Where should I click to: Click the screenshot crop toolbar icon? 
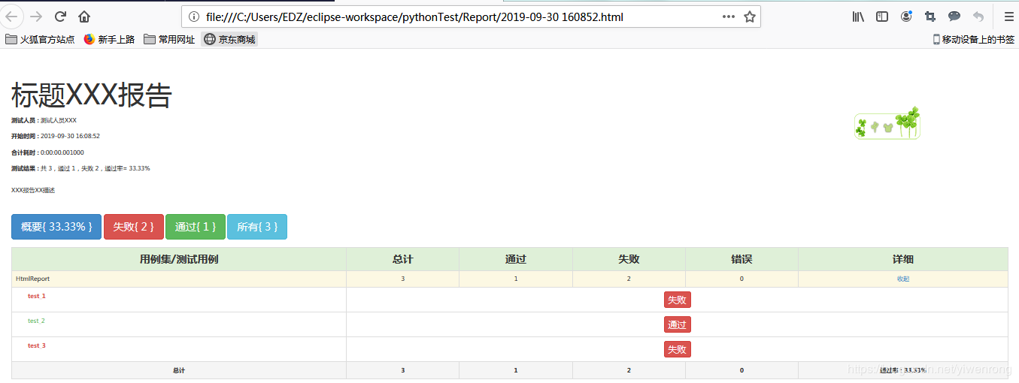(x=930, y=17)
